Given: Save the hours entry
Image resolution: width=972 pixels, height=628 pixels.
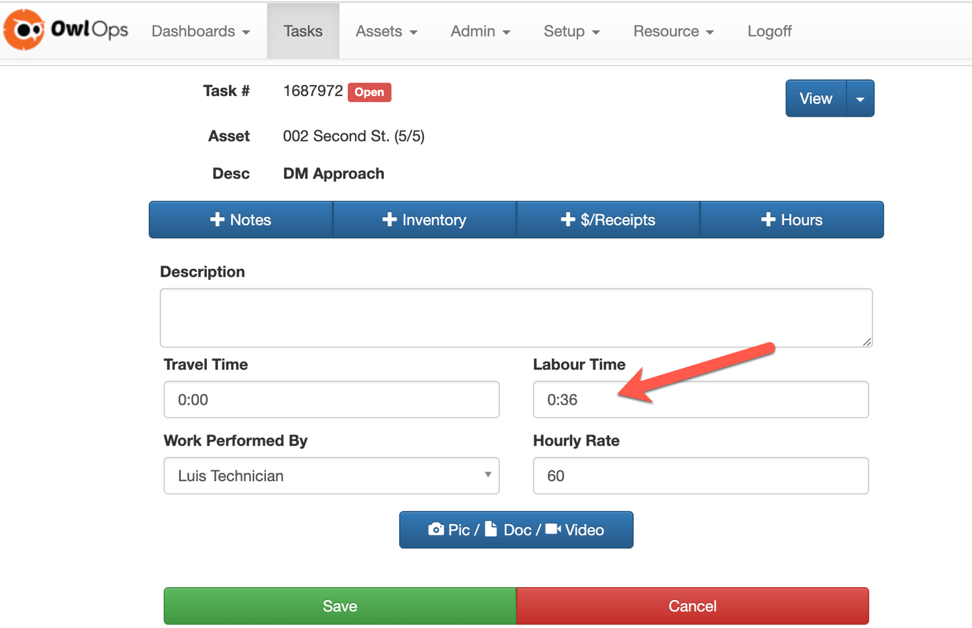Looking at the screenshot, I should coord(339,605).
